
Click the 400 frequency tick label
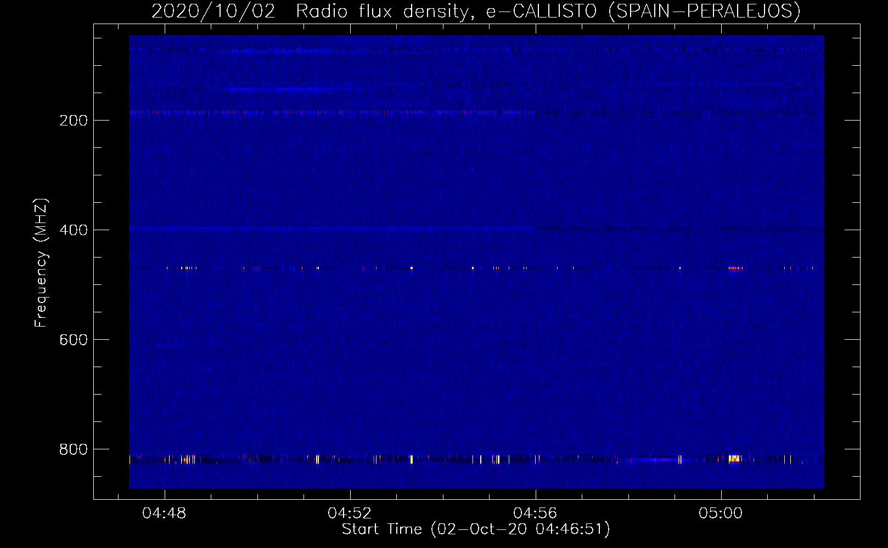pyautogui.click(x=74, y=230)
